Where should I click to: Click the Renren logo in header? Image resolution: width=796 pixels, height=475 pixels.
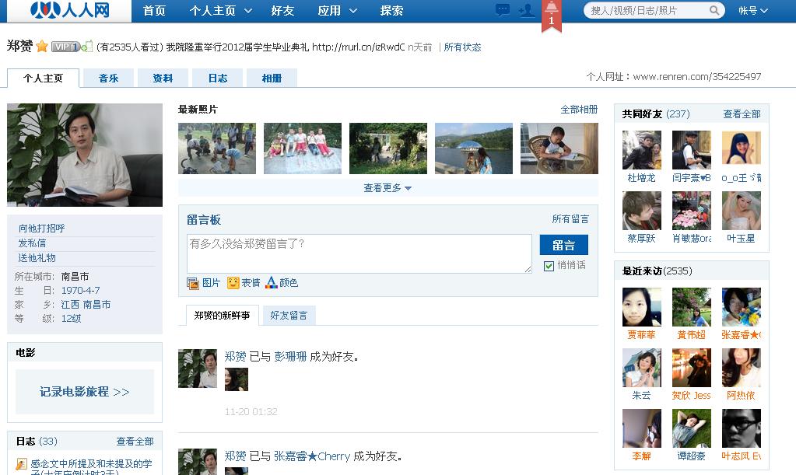[x=69, y=11]
